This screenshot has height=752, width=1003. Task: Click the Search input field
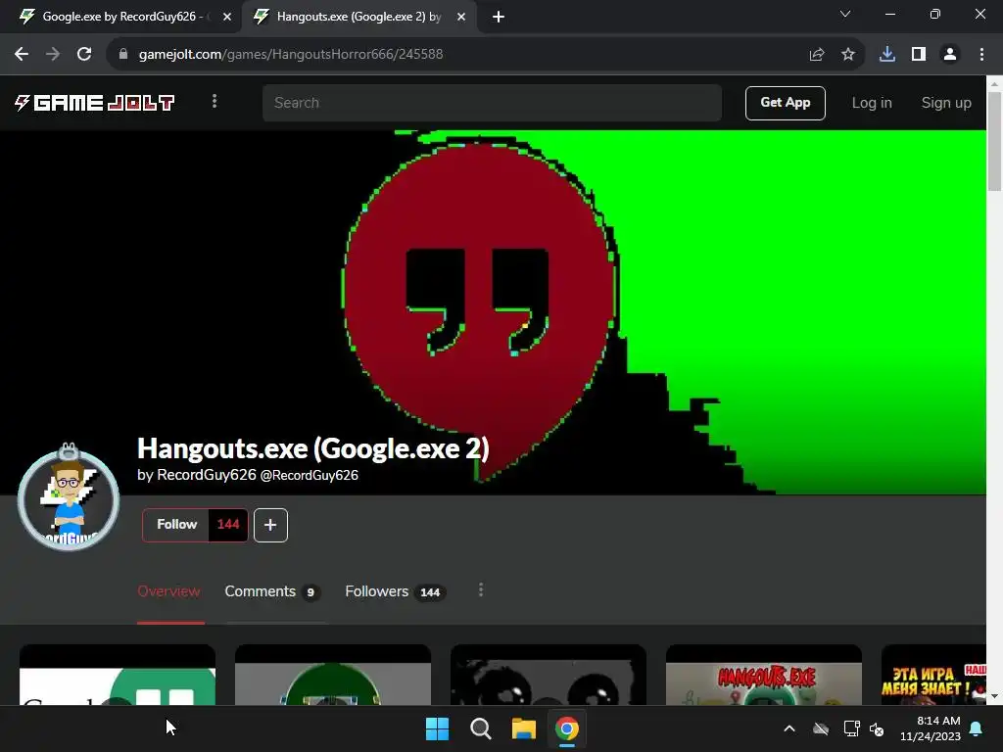[x=492, y=102]
